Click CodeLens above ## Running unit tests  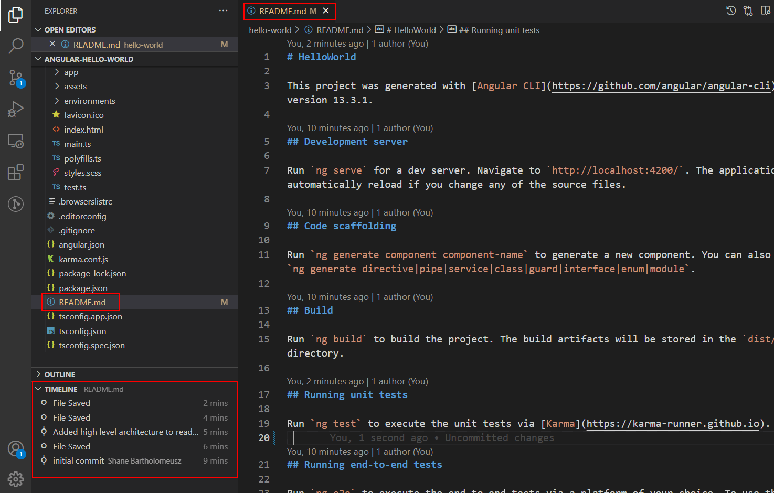[x=357, y=381]
